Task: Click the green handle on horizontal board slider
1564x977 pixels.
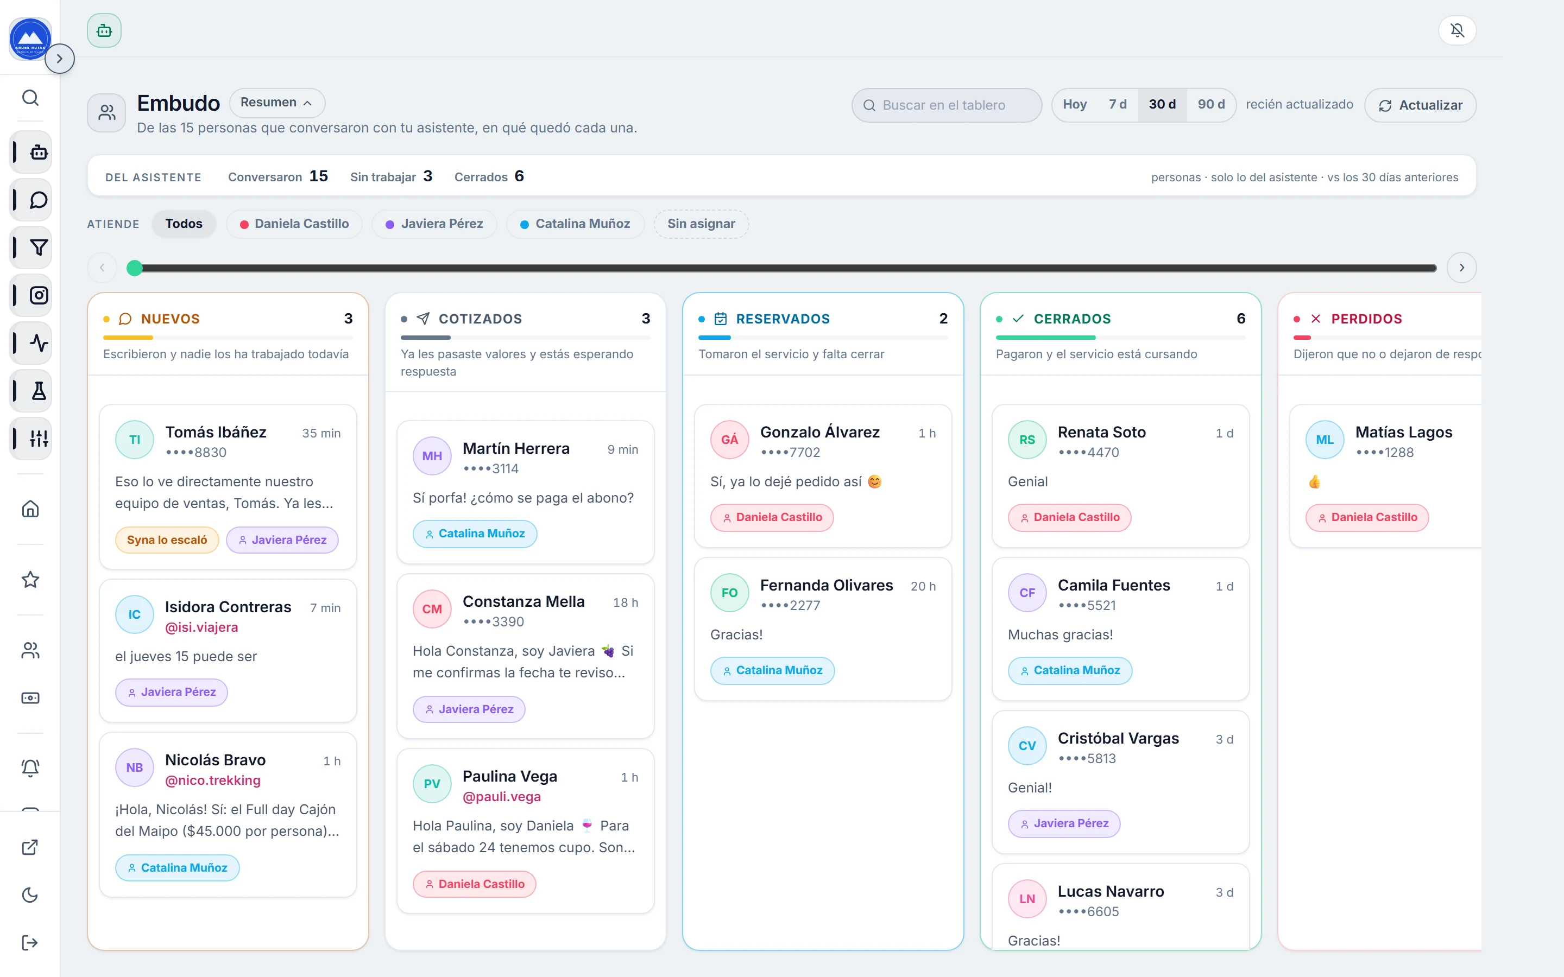Action: tap(135, 268)
